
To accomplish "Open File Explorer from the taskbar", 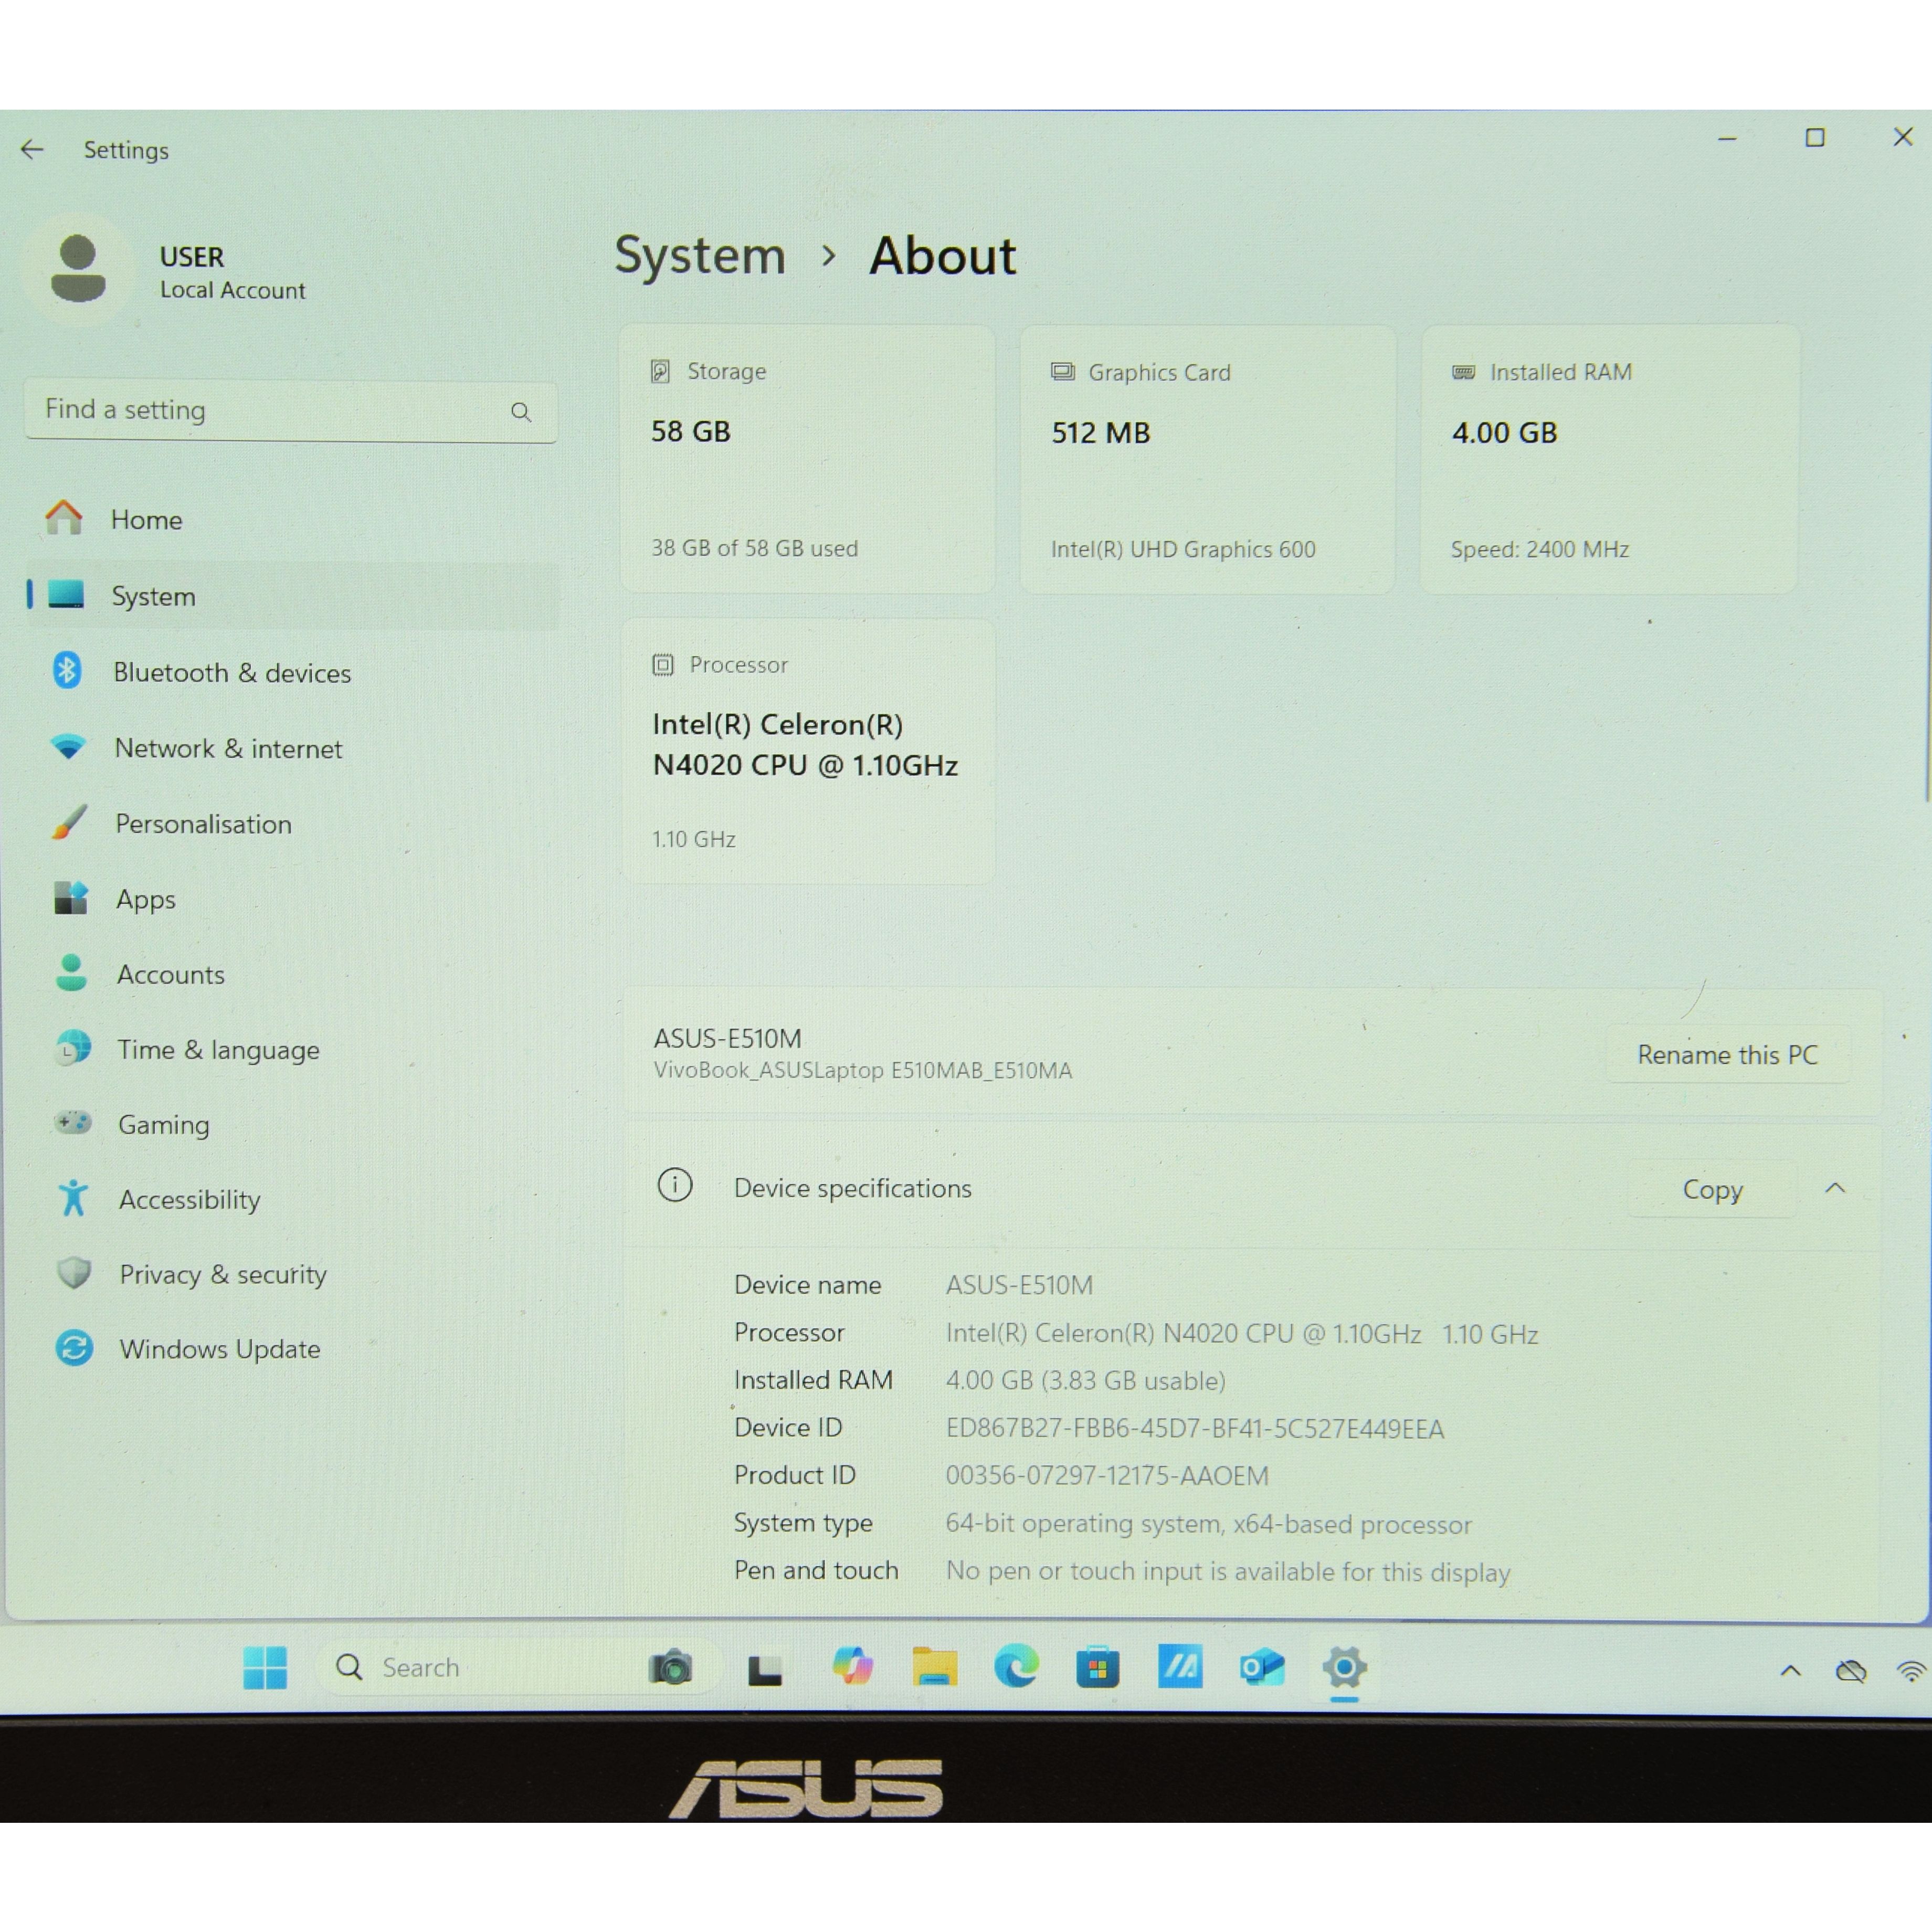I will [935, 1667].
